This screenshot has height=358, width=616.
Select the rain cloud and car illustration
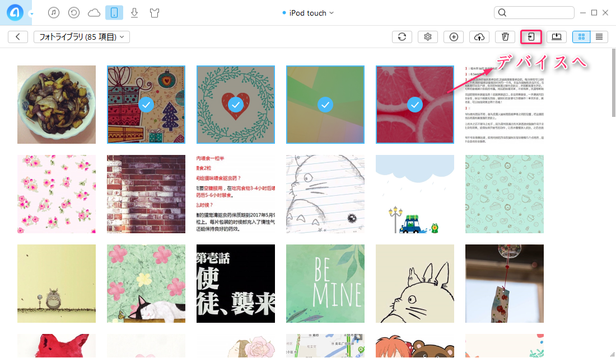pos(415,194)
